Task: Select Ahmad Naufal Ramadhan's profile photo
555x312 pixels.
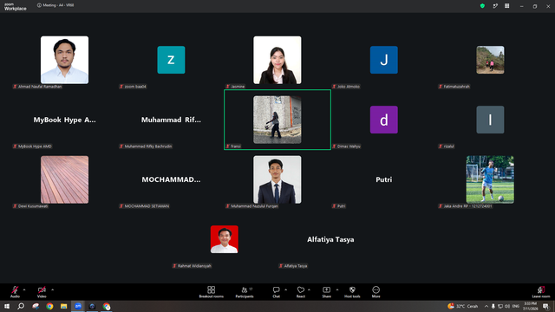Action: point(64,60)
